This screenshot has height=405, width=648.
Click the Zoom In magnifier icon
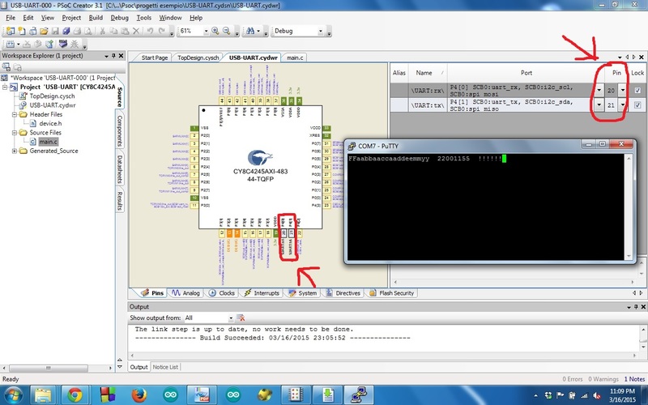(x=215, y=31)
